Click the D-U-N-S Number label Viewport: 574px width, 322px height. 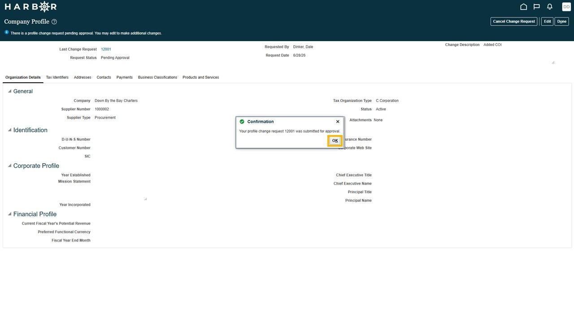tap(76, 140)
